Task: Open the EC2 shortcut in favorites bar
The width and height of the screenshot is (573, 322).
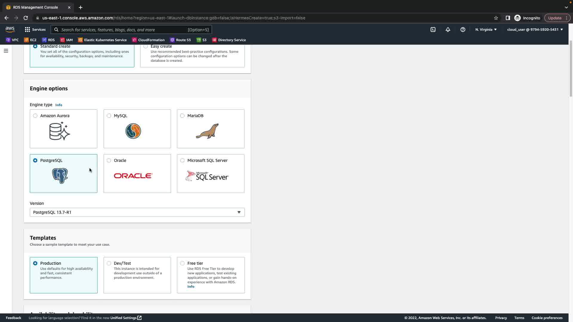Action: click(x=30, y=40)
